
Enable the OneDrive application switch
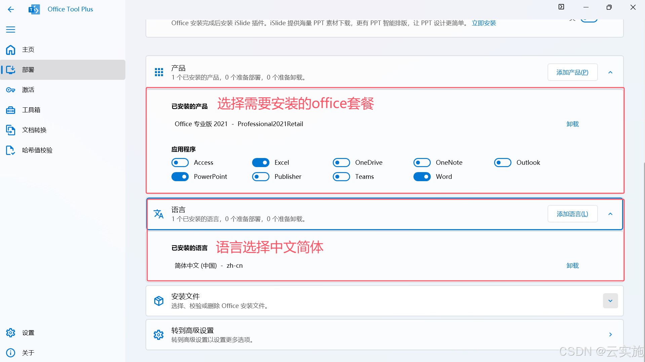coord(341,163)
